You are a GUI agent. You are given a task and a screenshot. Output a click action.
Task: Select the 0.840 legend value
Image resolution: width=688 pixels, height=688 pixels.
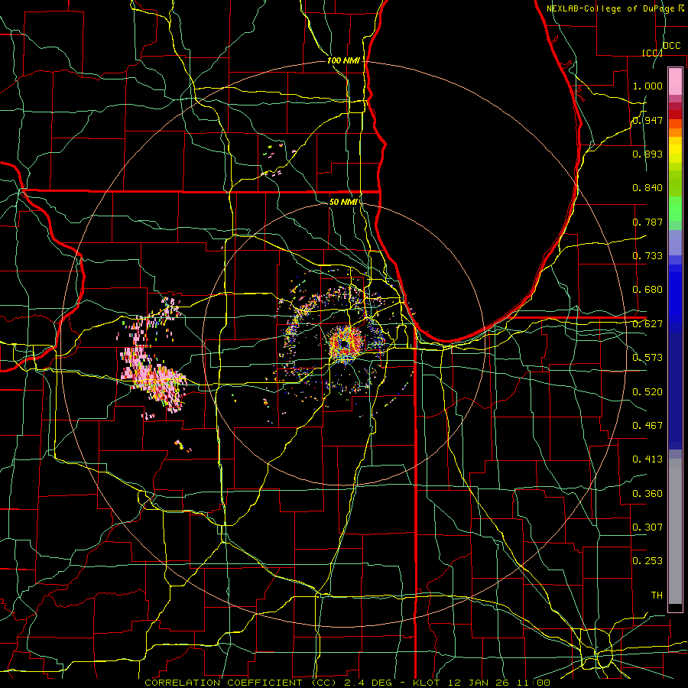point(647,188)
